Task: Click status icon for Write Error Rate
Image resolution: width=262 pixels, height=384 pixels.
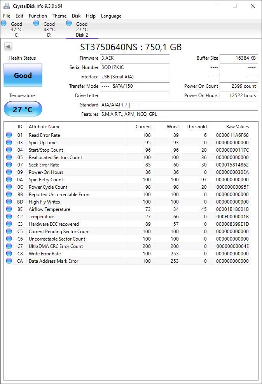Action: 9,253
